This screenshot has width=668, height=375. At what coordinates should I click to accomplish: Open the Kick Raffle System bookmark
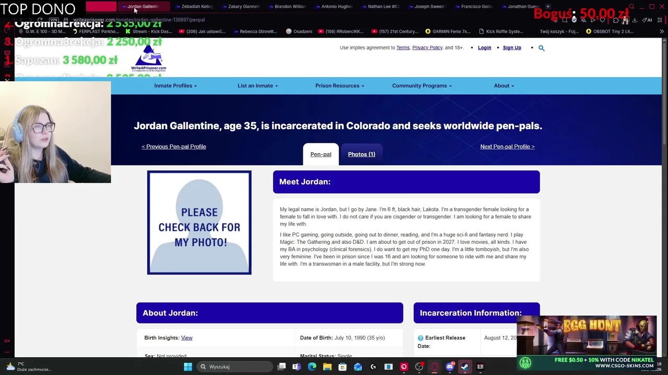point(501,32)
